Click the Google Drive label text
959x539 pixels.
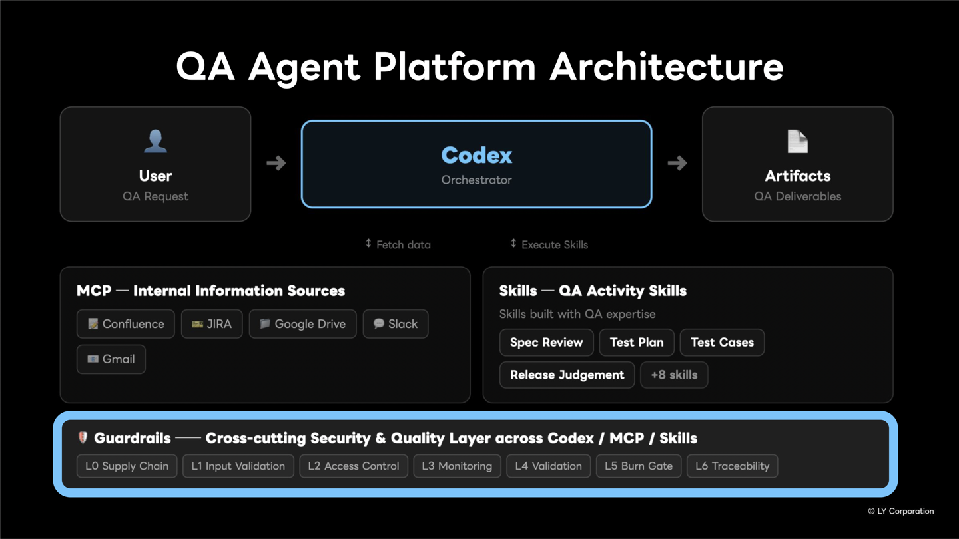click(x=310, y=324)
